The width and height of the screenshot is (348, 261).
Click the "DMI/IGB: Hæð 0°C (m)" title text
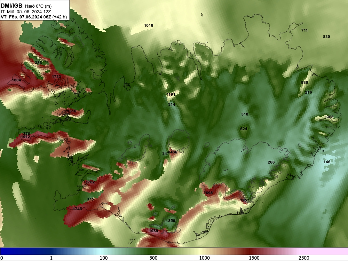[x=26, y=6]
